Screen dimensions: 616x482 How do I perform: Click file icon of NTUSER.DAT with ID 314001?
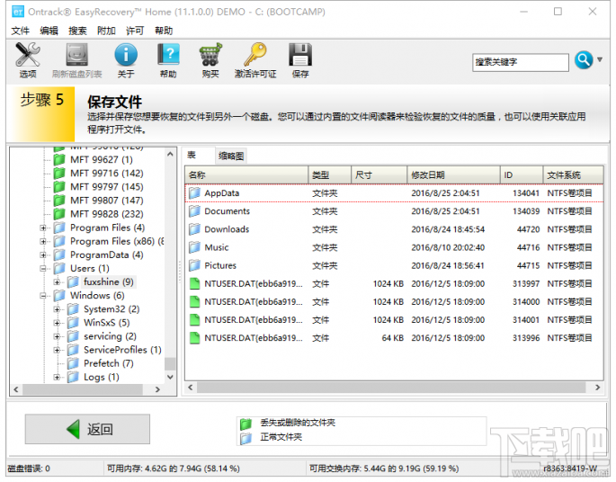coord(194,320)
